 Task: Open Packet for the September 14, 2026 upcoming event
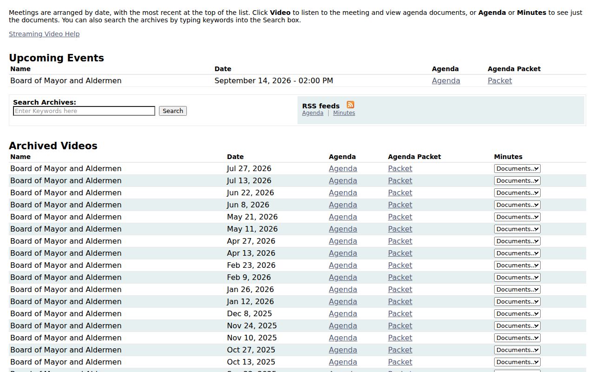[500, 80]
